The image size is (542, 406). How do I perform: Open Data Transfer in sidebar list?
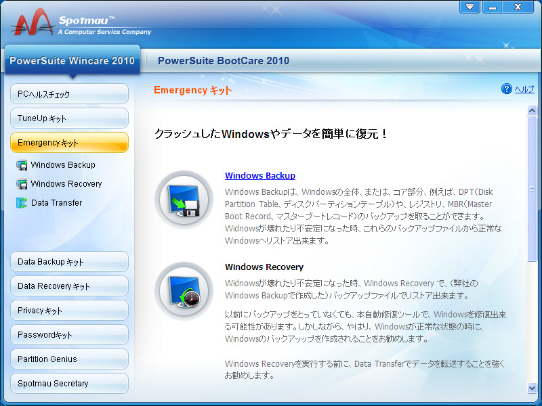[57, 202]
